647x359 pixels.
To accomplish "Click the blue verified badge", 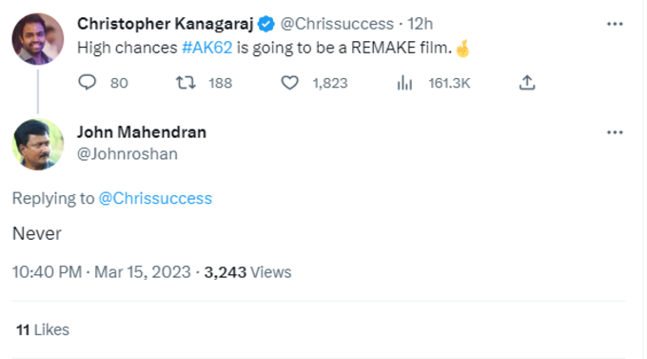I will point(266,24).
